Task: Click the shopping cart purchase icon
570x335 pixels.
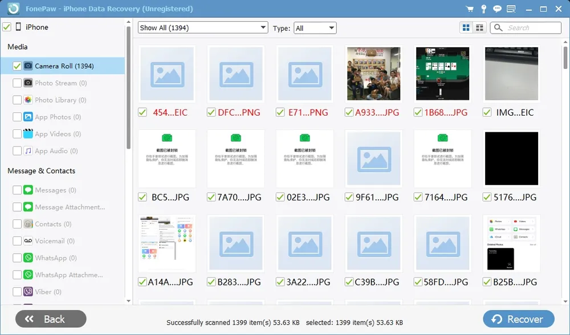Action: (x=470, y=9)
